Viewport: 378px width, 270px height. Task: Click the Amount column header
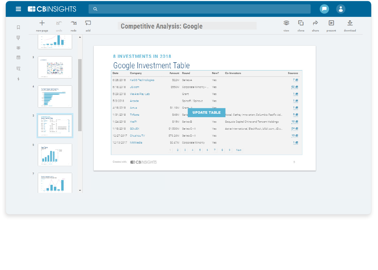tap(174, 73)
